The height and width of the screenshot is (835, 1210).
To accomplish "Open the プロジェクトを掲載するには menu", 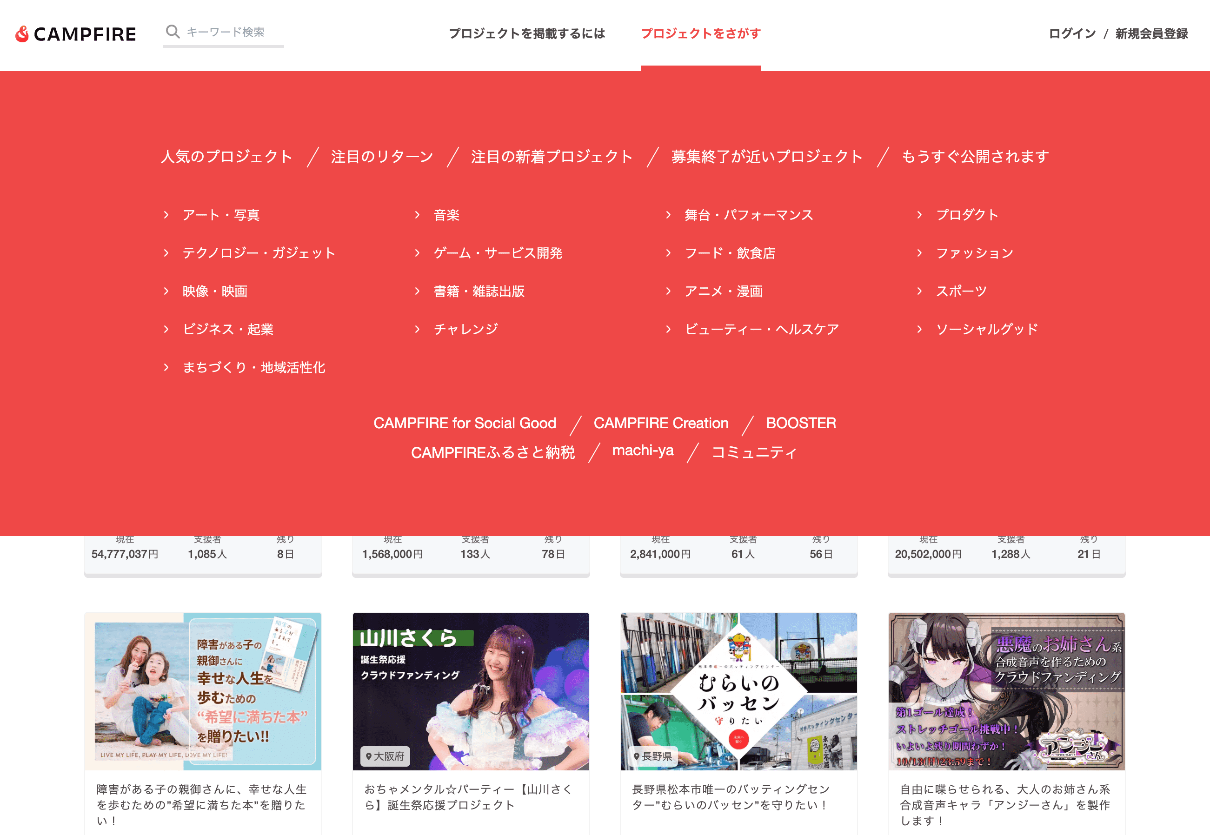I will pos(527,33).
